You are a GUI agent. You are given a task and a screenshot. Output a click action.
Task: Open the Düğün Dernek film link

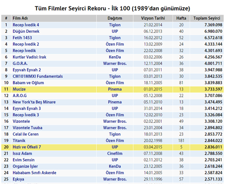click(x=26, y=31)
